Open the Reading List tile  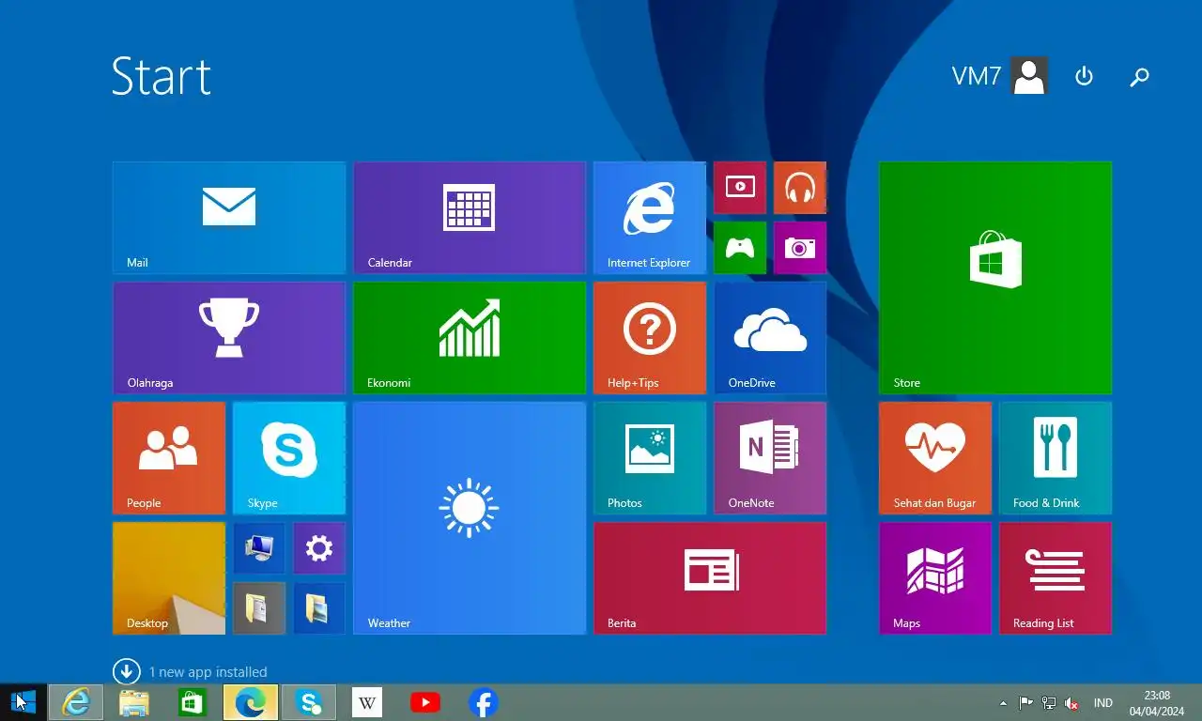point(1056,578)
